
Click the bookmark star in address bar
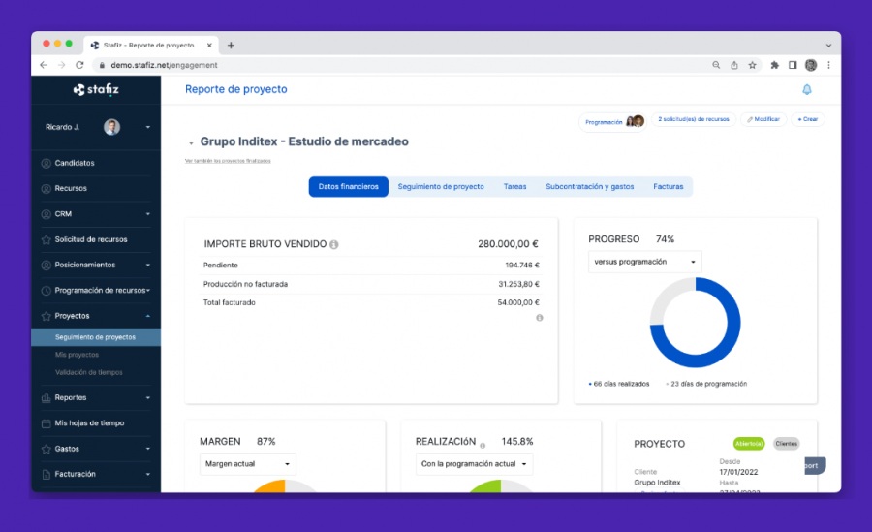752,65
